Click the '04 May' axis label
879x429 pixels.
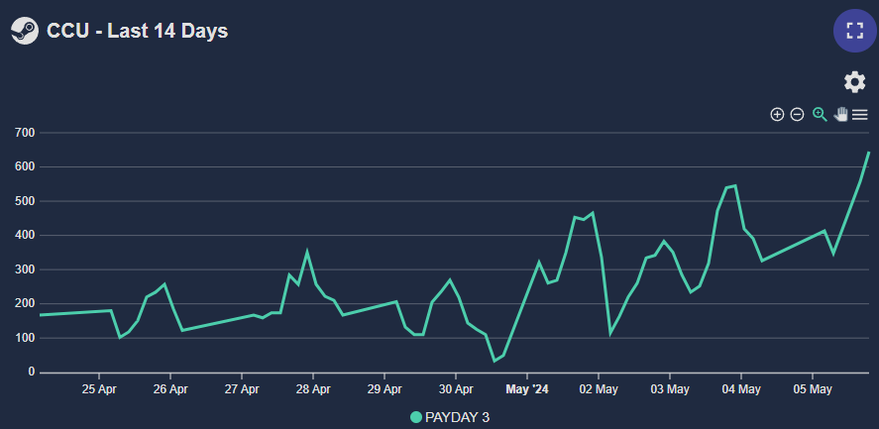tap(740, 388)
